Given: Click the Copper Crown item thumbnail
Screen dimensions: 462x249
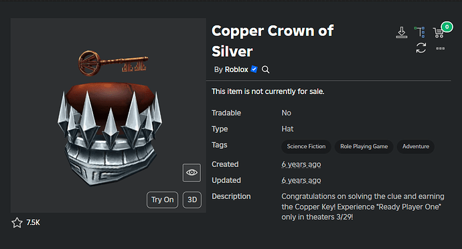Looking at the screenshot, I should [108, 115].
